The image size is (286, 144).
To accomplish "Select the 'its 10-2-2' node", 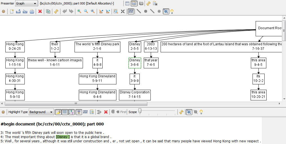I will (258, 79).
